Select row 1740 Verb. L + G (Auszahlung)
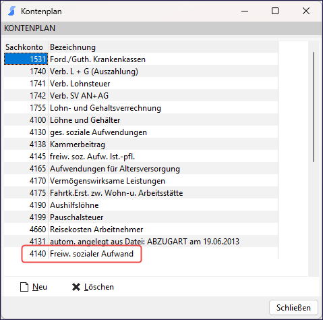 point(141,72)
